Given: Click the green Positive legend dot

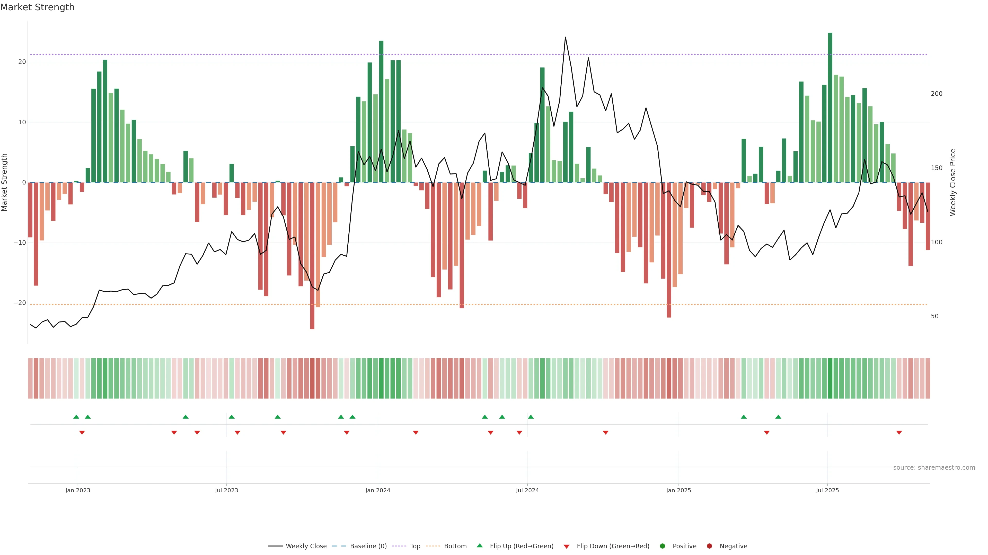Looking at the screenshot, I should click(662, 546).
